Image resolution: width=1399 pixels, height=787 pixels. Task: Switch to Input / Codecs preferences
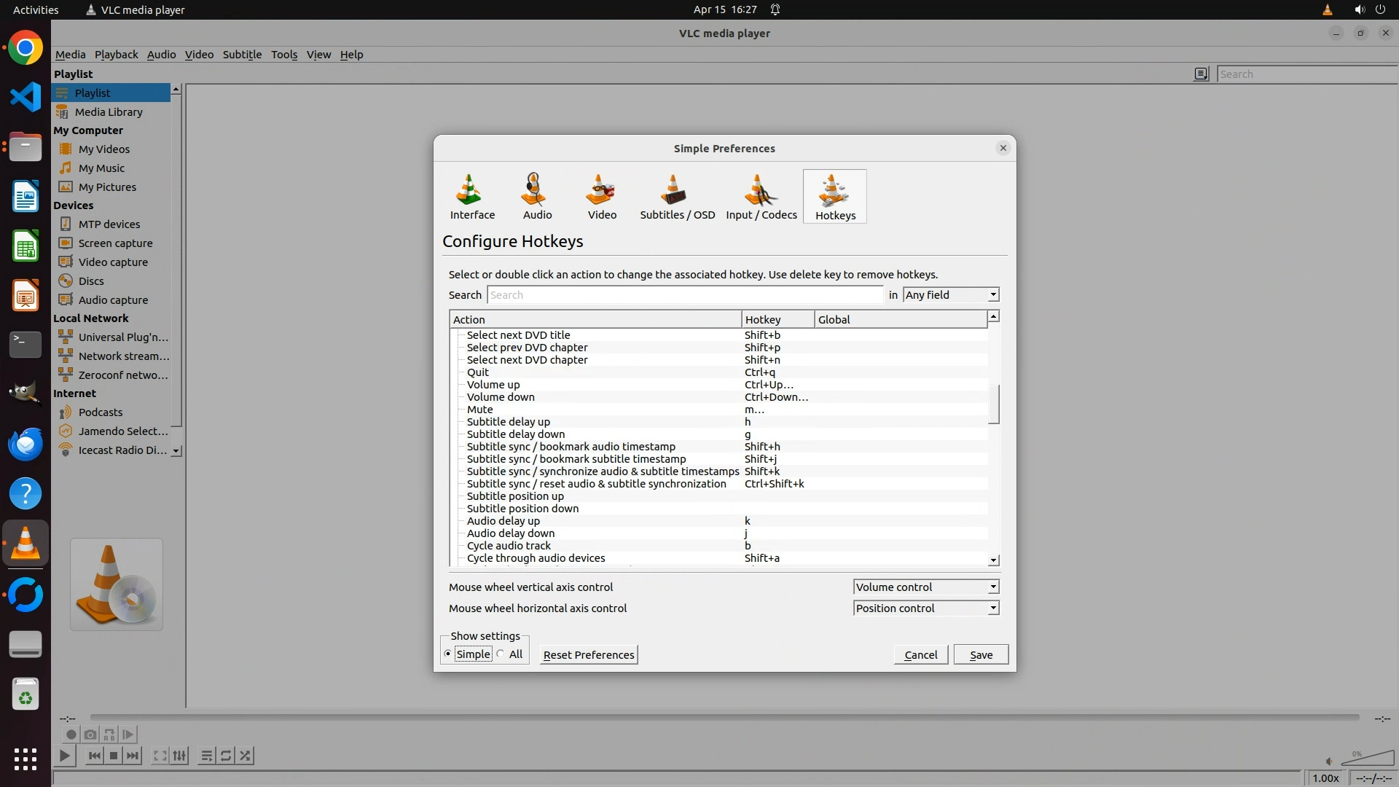point(761,197)
